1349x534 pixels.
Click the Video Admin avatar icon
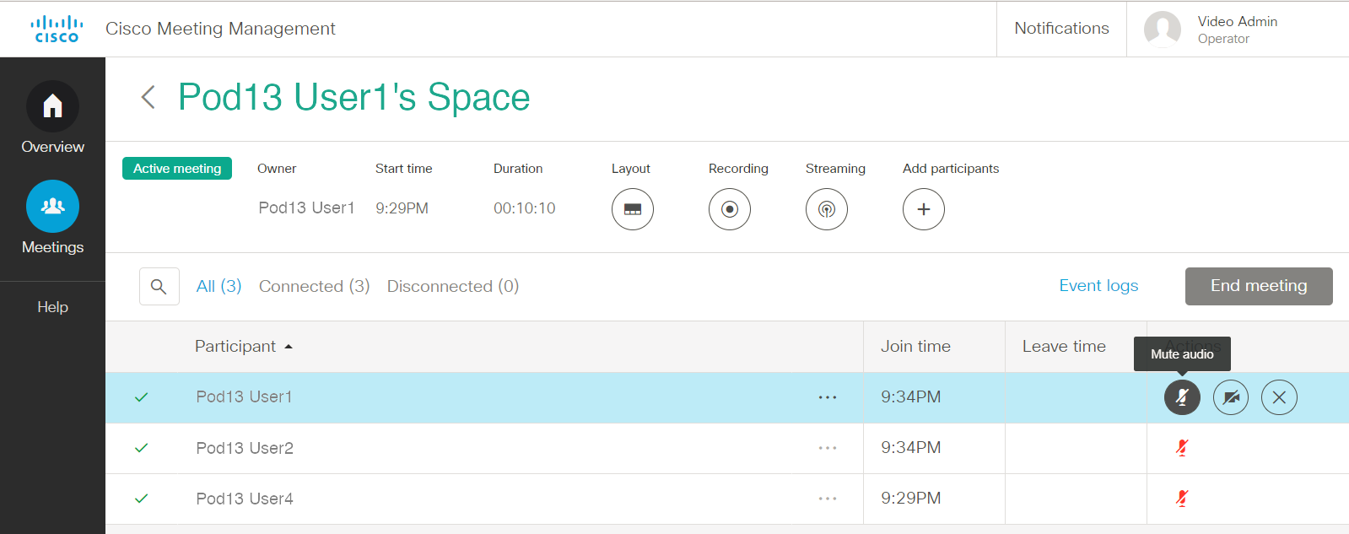pos(1162,30)
